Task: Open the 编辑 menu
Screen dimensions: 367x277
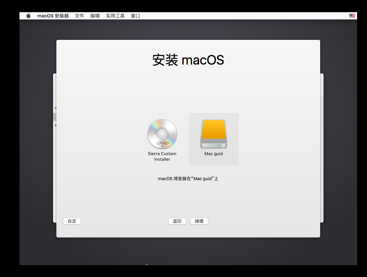Action: tap(95, 16)
